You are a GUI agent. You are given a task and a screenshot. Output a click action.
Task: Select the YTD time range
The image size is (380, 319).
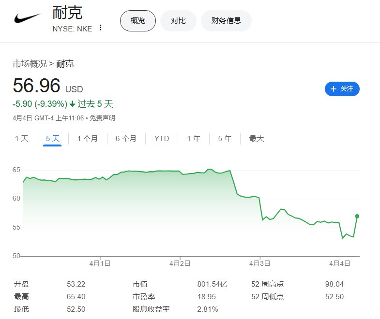click(162, 139)
